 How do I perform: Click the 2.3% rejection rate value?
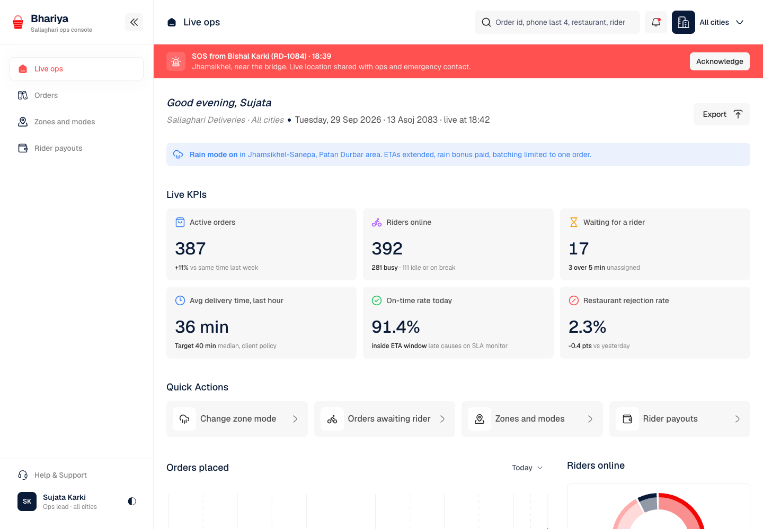tap(587, 327)
